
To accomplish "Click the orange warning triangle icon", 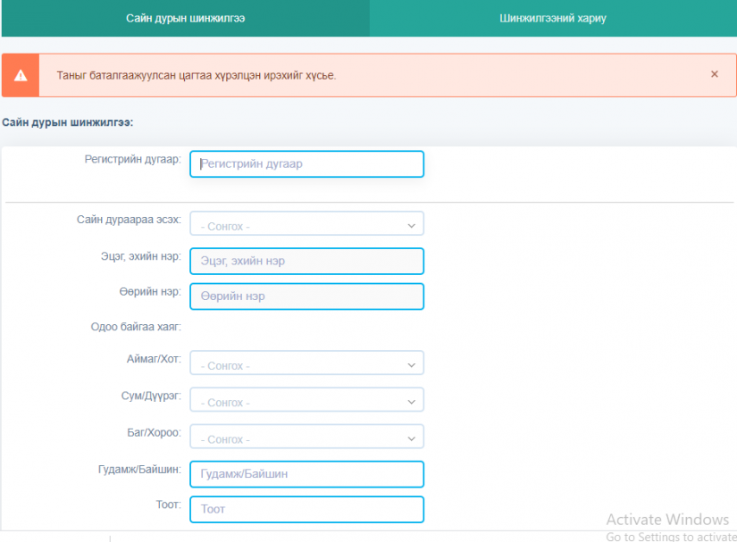I will (x=21, y=76).
